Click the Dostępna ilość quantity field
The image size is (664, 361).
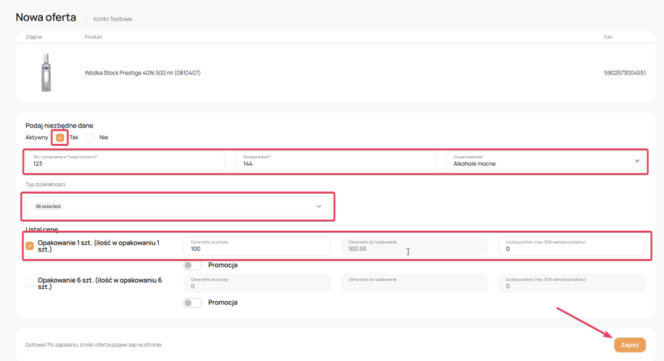click(x=335, y=161)
